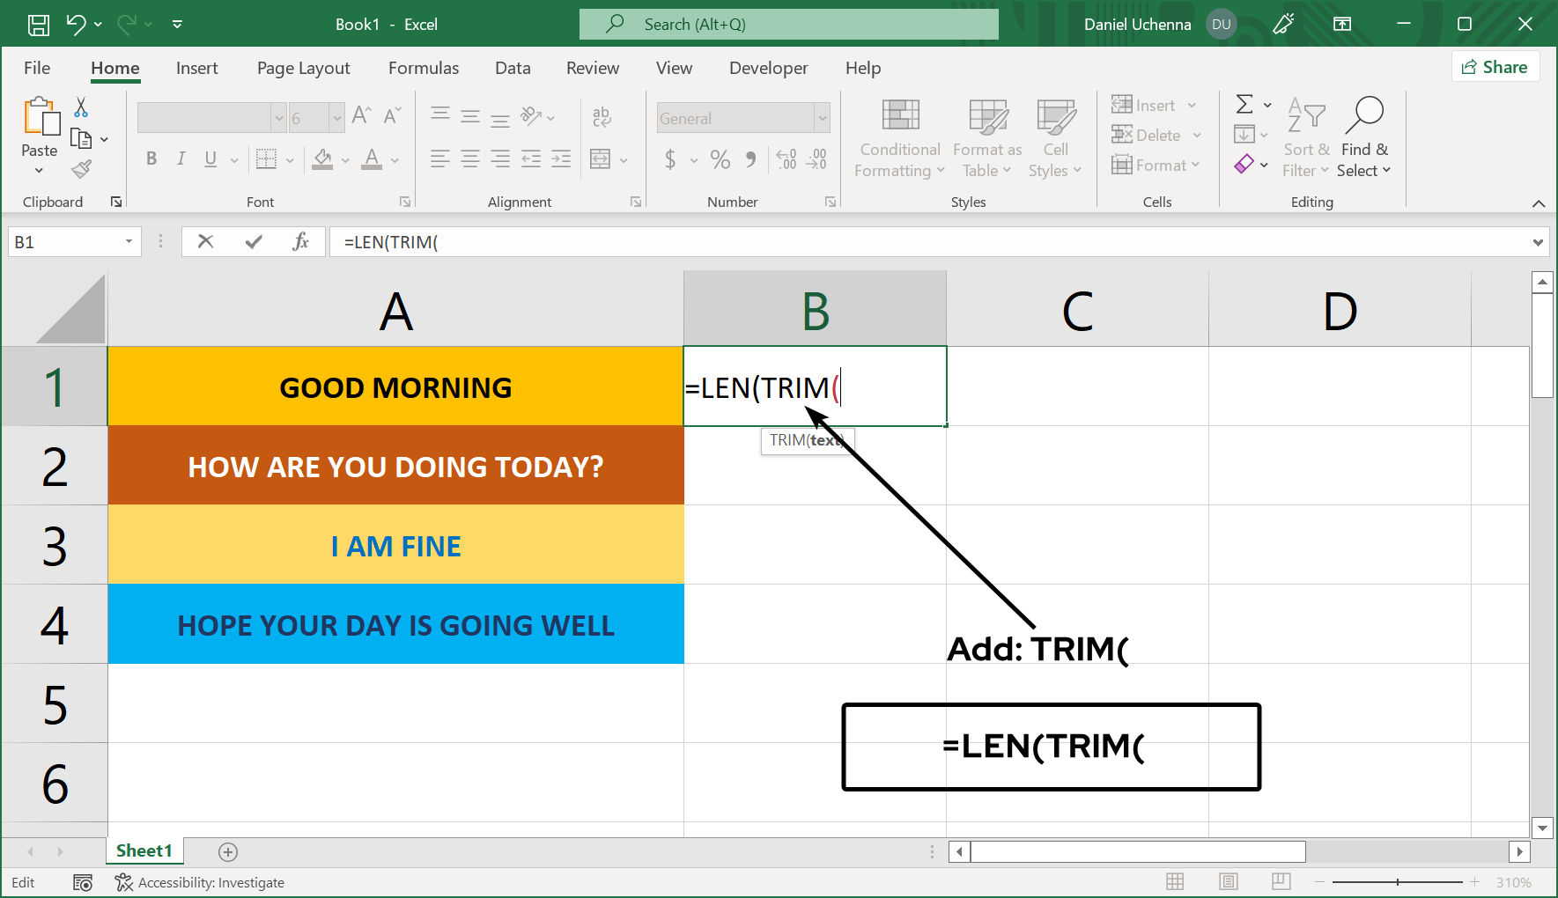1558x898 pixels.
Task: Switch to the Developer tab
Action: click(768, 68)
